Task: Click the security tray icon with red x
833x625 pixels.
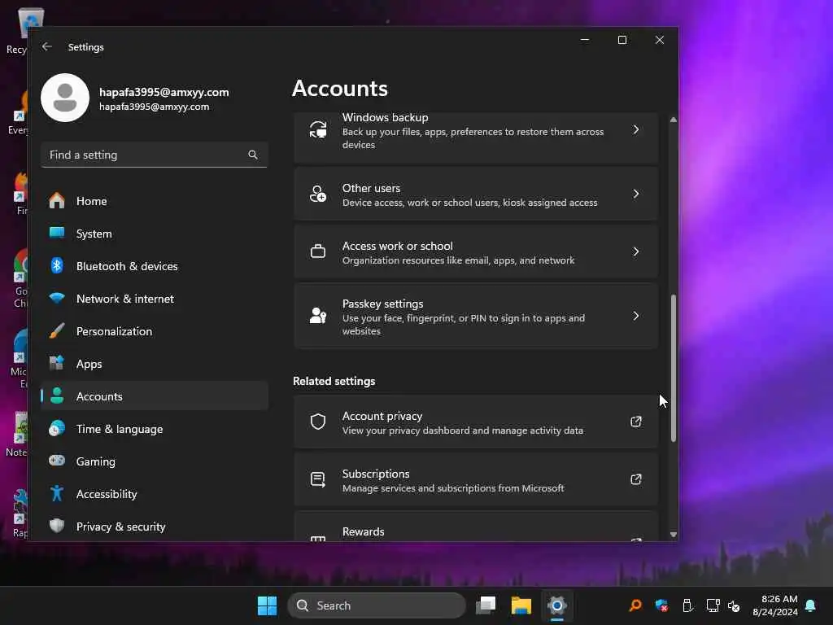Action: (661, 605)
